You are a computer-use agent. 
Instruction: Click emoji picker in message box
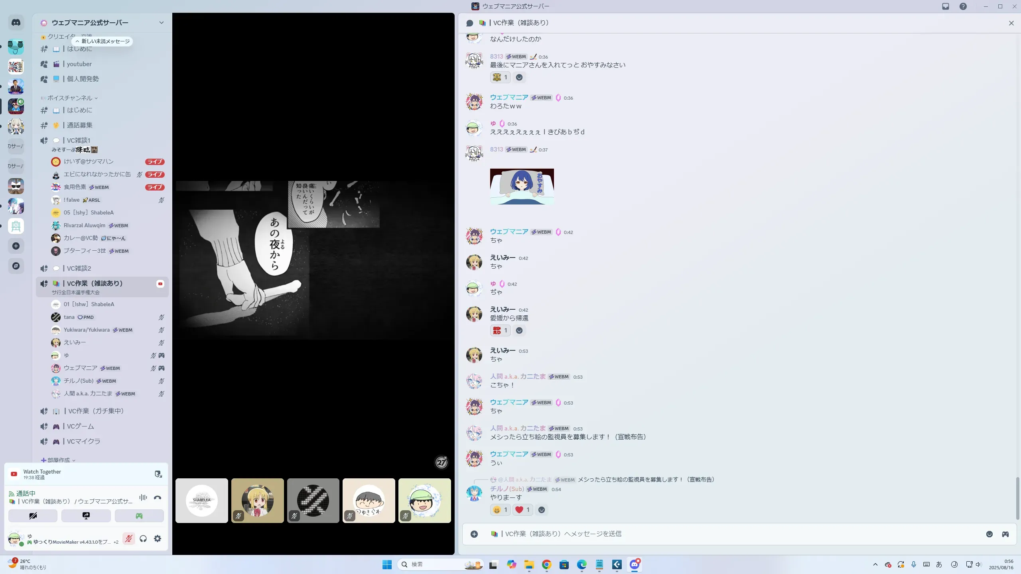pyautogui.click(x=989, y=534)
